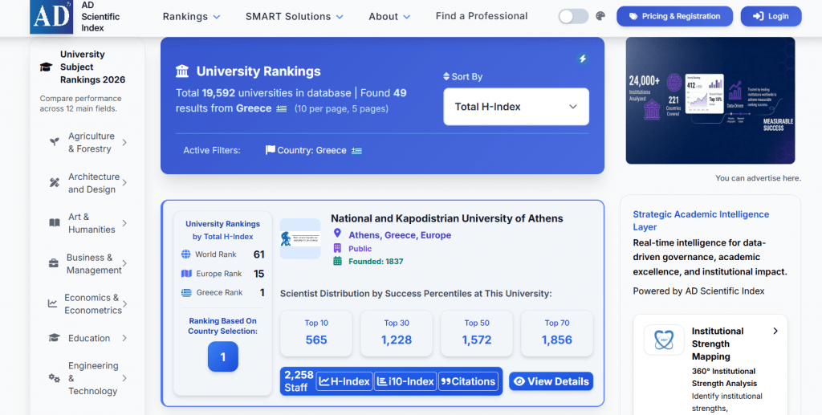Click the Greek flag icon beside Greece Rank
This screenshot has width=822, height=415.
point(186,293)
